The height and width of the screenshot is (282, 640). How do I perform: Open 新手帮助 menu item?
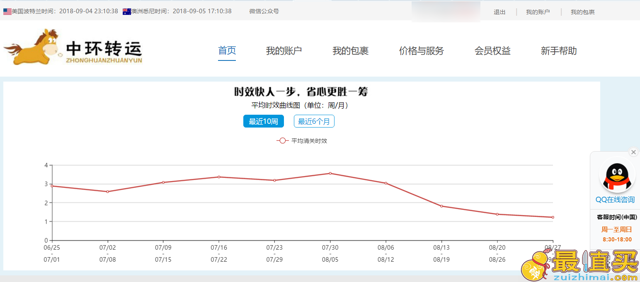pyautogui.click(x=559, y=51)
